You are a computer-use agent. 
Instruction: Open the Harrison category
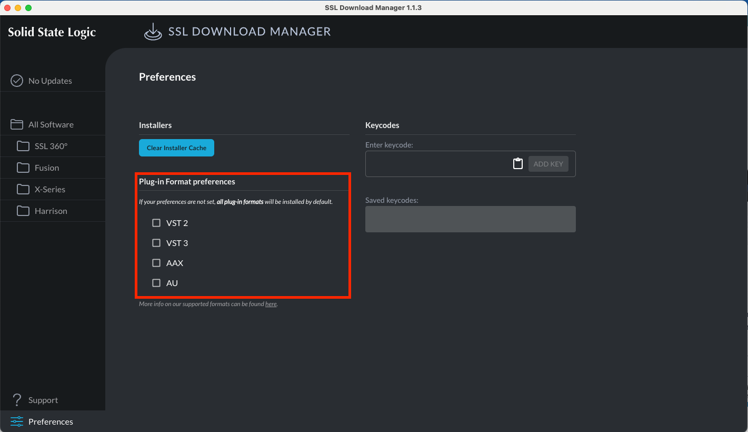coord(53,211)
